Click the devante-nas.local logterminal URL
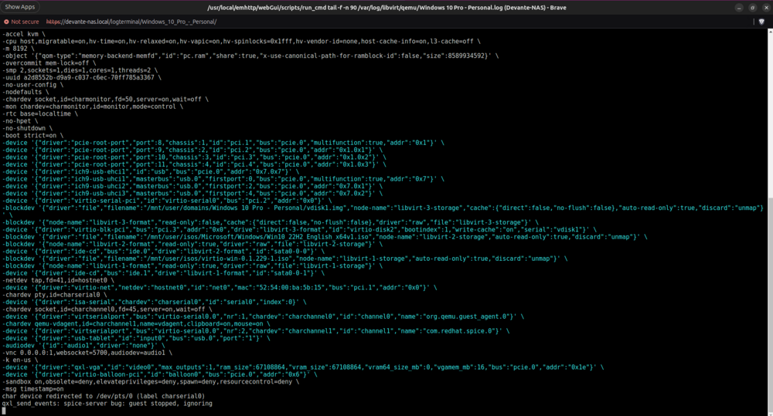This screenshot has width=773, height=416. (x=131, y=22)
